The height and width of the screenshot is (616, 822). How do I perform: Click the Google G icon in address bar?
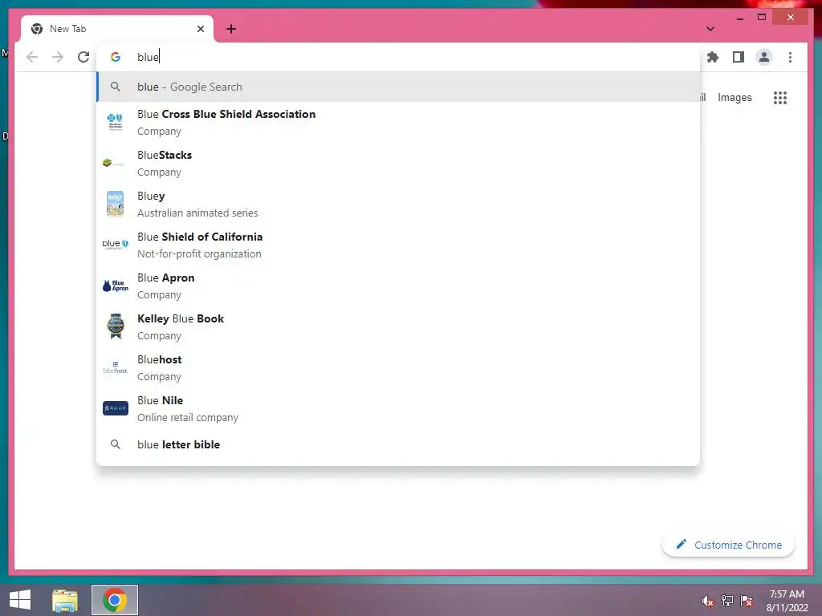click(x=116, y=57)
